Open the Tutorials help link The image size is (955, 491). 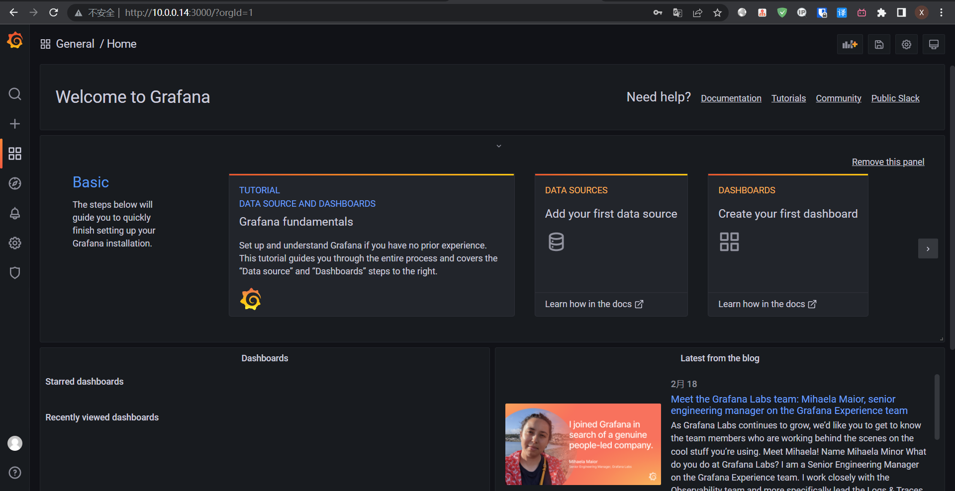789,98
